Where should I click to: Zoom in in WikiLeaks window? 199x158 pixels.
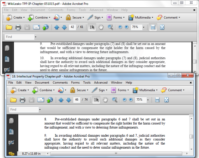(126, 27)
